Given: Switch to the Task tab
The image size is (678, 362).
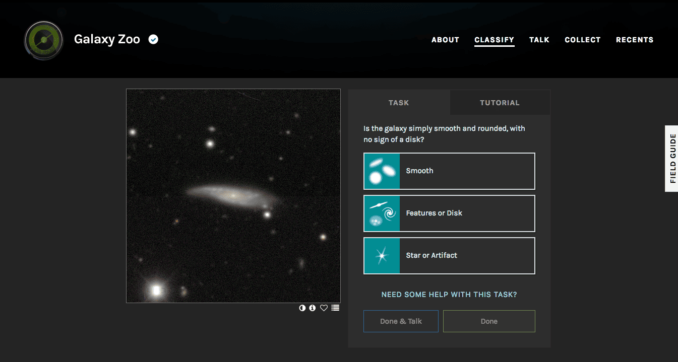Looking at the screenshot, I should click(x=399, y=103).
